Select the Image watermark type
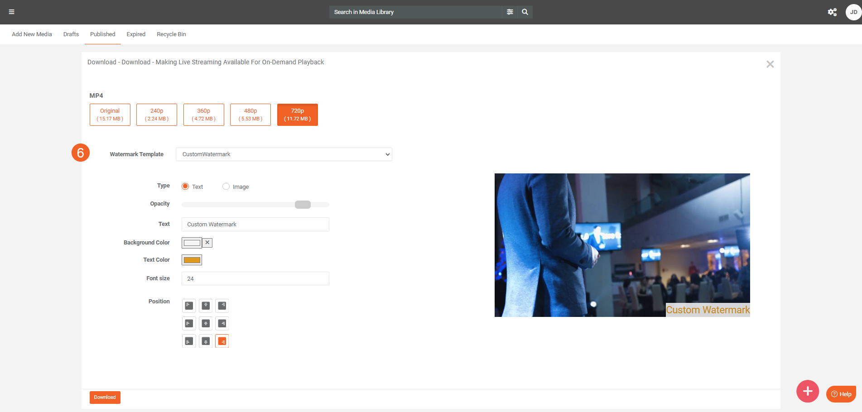This screenshot has height=412, width=862. point(226,187)
